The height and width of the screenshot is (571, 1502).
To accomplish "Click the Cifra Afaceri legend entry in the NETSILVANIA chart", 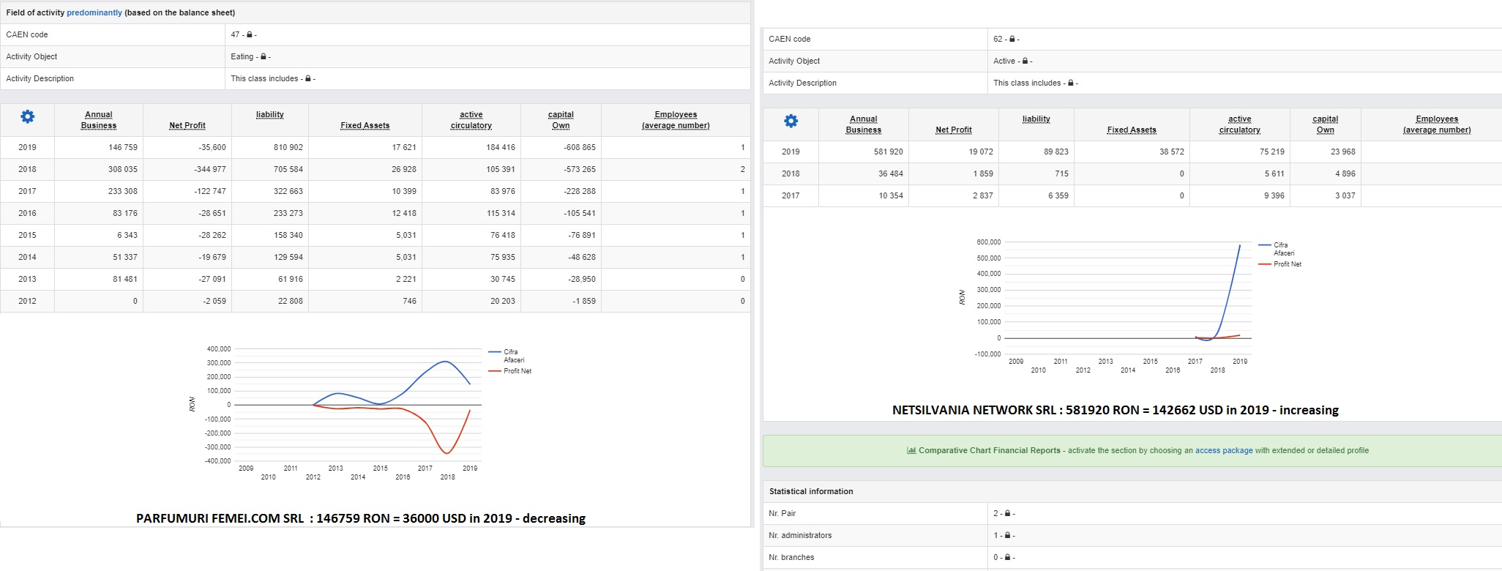I will click(x=1277, y=249).
